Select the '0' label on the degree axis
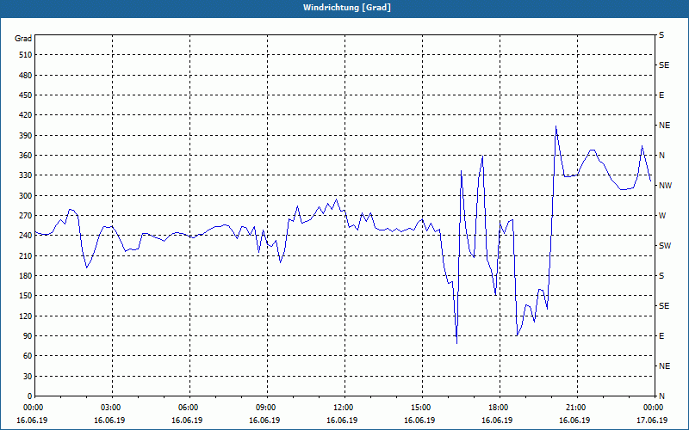 point(30,396)
